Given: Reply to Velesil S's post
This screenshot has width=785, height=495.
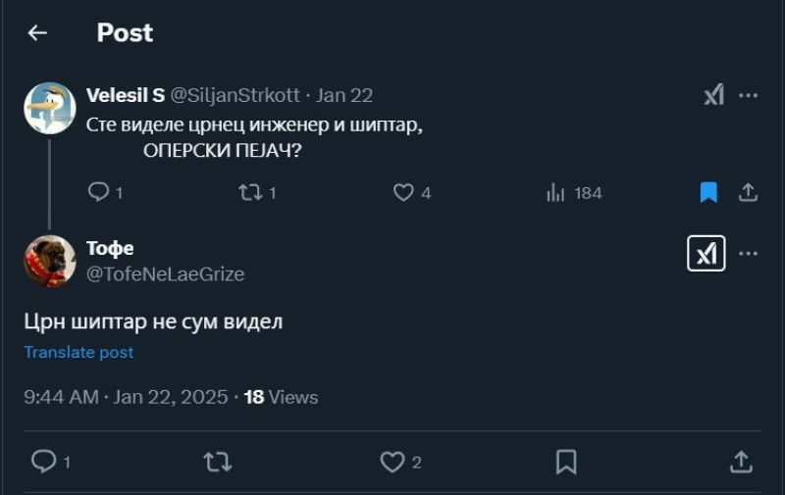Looking at the screenshot, I should pyautogui.click(x=98, y=193).
